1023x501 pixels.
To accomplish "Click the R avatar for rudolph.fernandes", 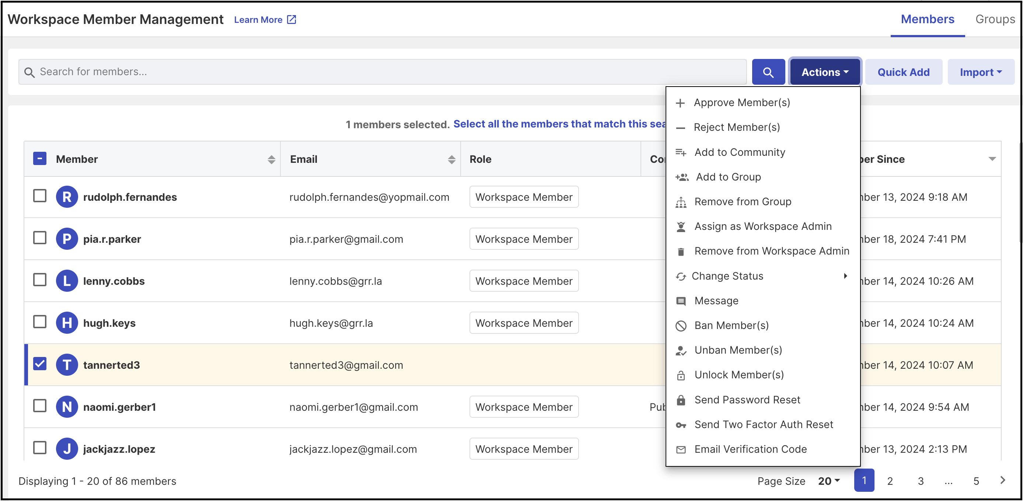I will (x=67, y=197).
